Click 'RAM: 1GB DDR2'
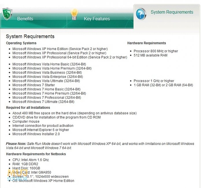Screen dimensions: 201x188 coord(25,164)
